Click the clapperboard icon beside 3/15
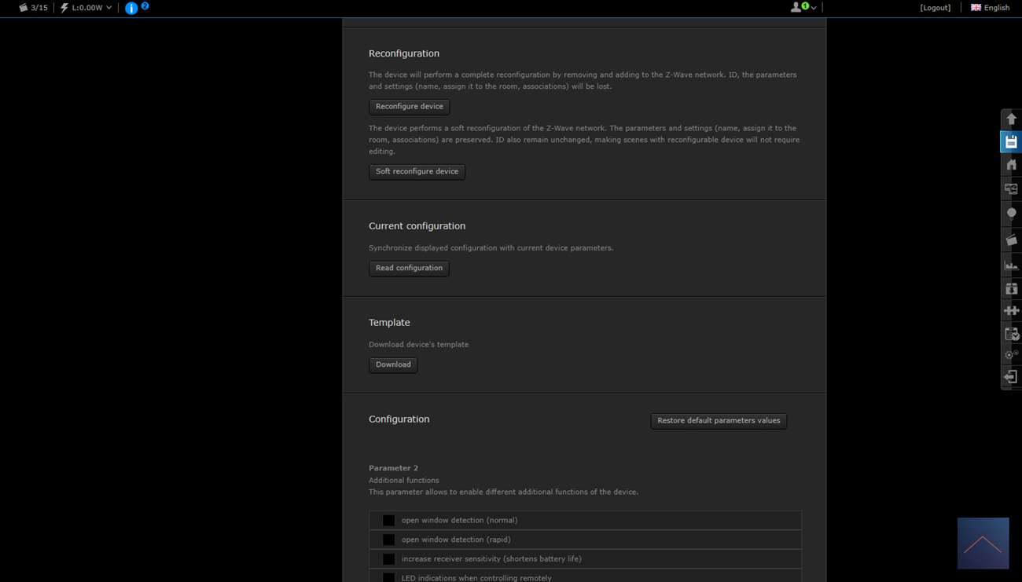Image resolution: width=1022 pixels, height=582 pixels. point(23,8)
